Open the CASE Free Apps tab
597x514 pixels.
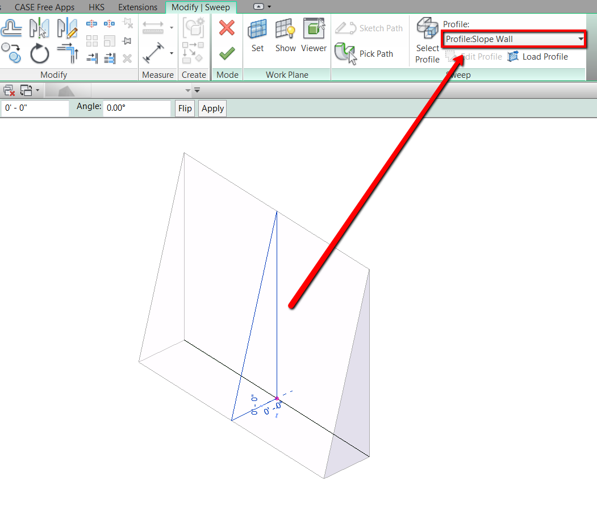(x=44, y=7)
